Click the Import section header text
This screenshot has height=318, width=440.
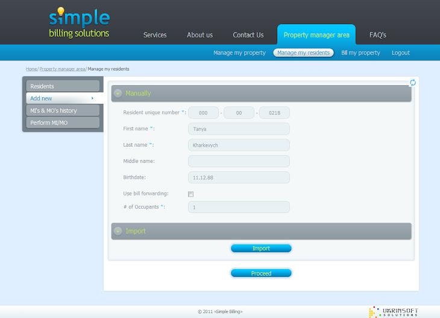coord(136,231)
